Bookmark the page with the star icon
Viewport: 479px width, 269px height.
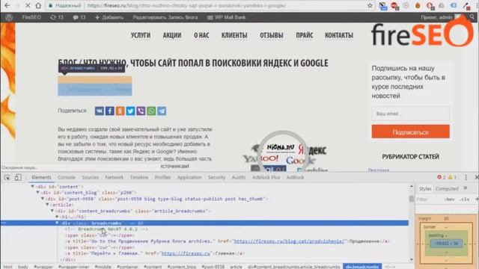[370, 5]
